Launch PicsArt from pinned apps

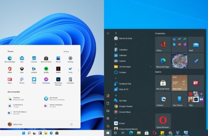click(22, 80)
